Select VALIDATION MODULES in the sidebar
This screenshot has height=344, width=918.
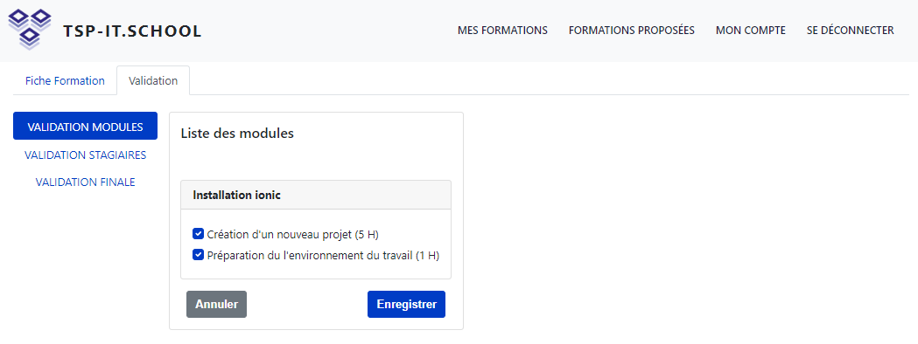[x=86, y=126]
